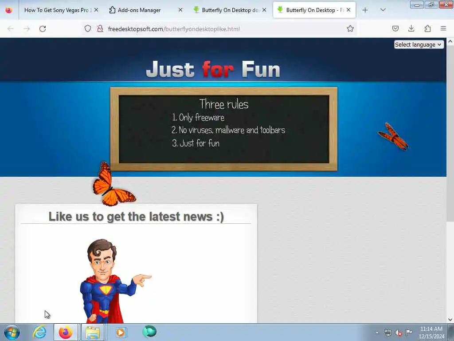Launch Internet Explorer from taskbar
This screenshot has width=454, height=341.
click(x=39, y=332)
